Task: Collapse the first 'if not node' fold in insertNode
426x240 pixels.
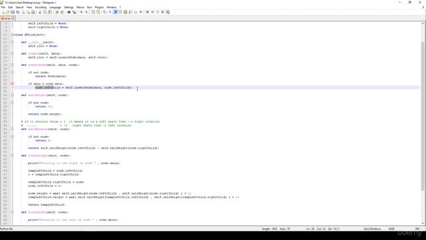Action: 12,73
